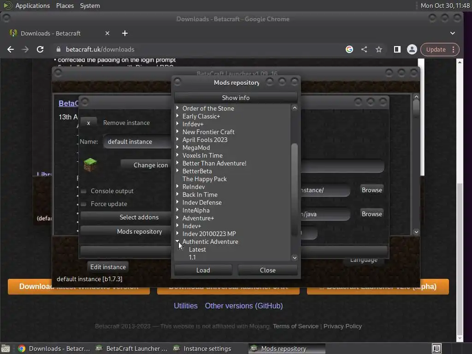The height and width of the screenshot is (354, 472).
Task: Expand Order of the Stone entry
Action: click(x=177, y=108)
